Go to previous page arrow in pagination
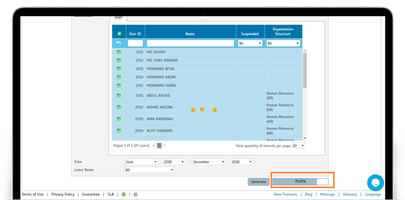 click(x=154, y=146)
